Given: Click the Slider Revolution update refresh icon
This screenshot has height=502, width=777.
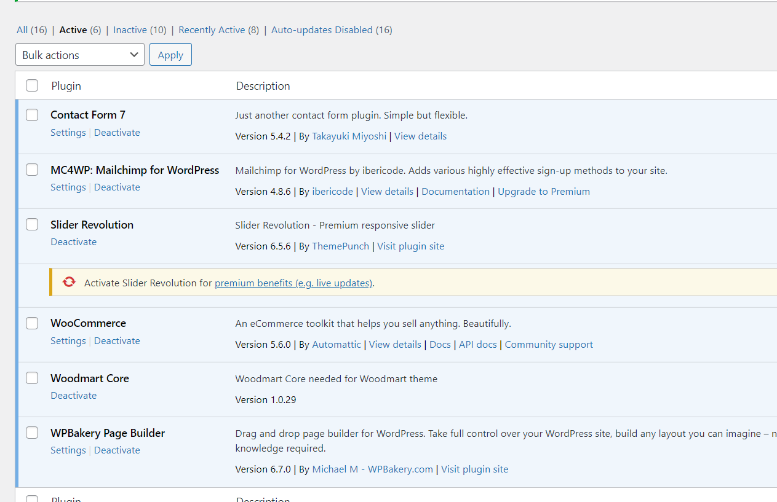Looking at the screenshot, I should click(x=69, y=282).
